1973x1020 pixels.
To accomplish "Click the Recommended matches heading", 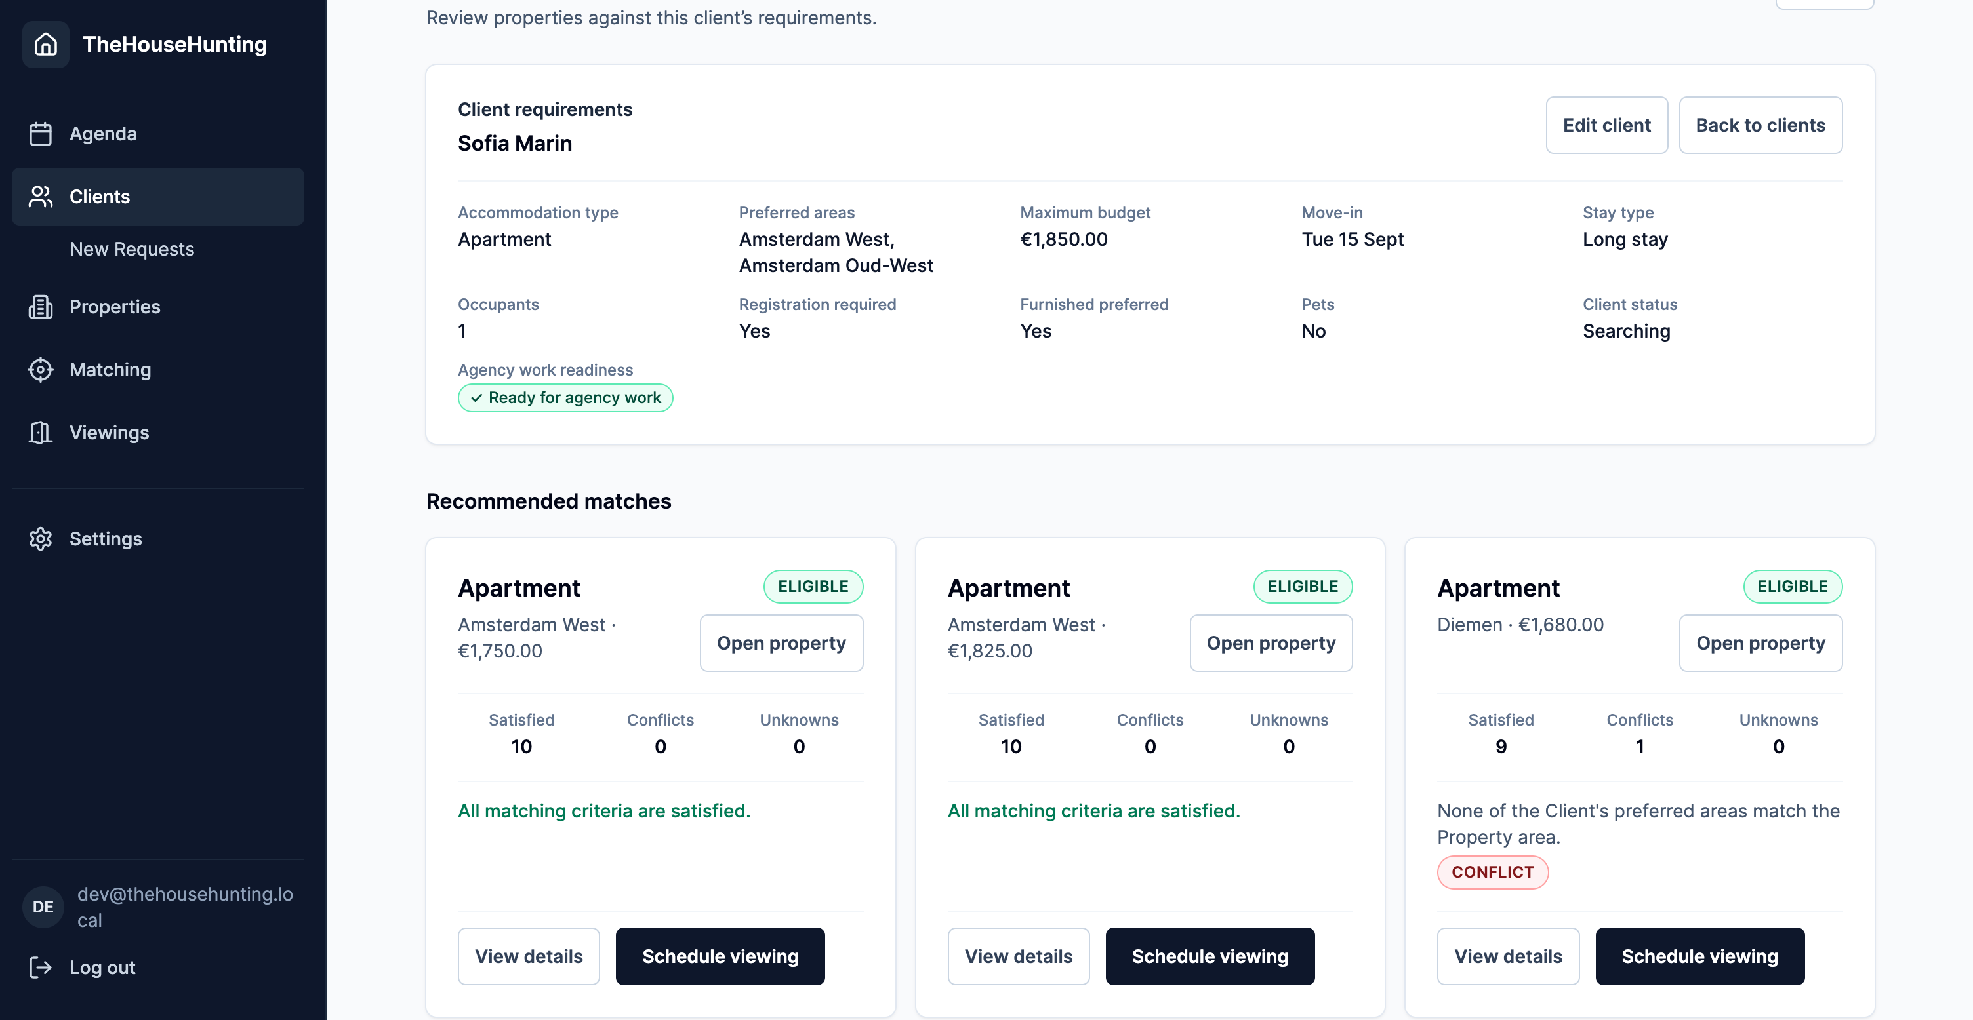I will tap(548, 501).
